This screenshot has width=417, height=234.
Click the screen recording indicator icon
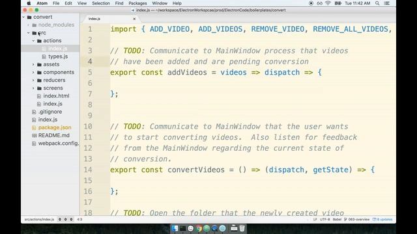[x=311, y=3]
